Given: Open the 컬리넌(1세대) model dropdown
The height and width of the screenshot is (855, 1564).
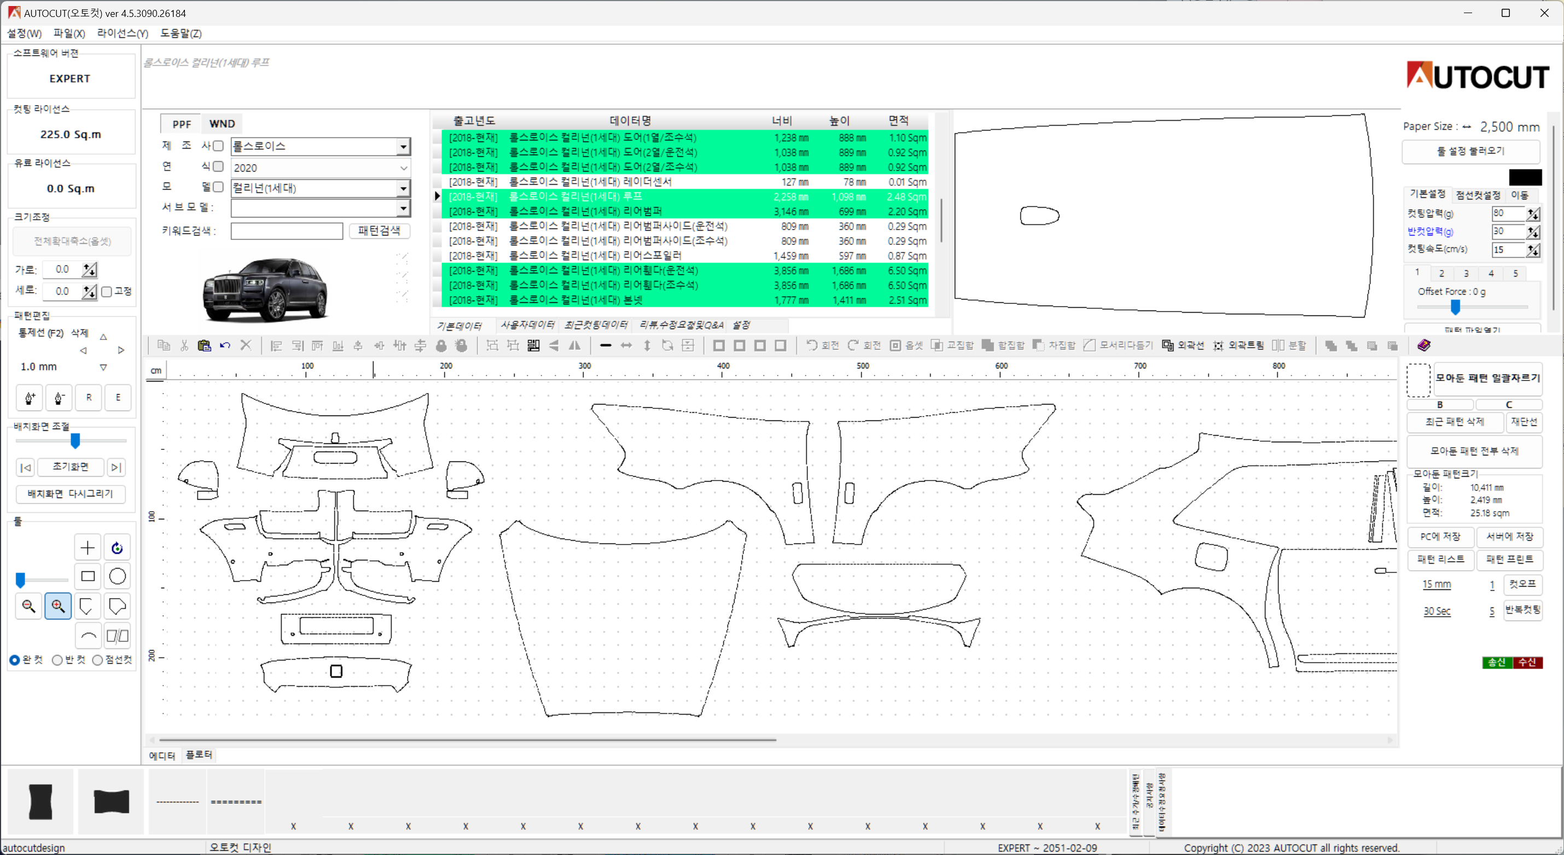Looking at the screenshot, I should [x=403, y=188].
